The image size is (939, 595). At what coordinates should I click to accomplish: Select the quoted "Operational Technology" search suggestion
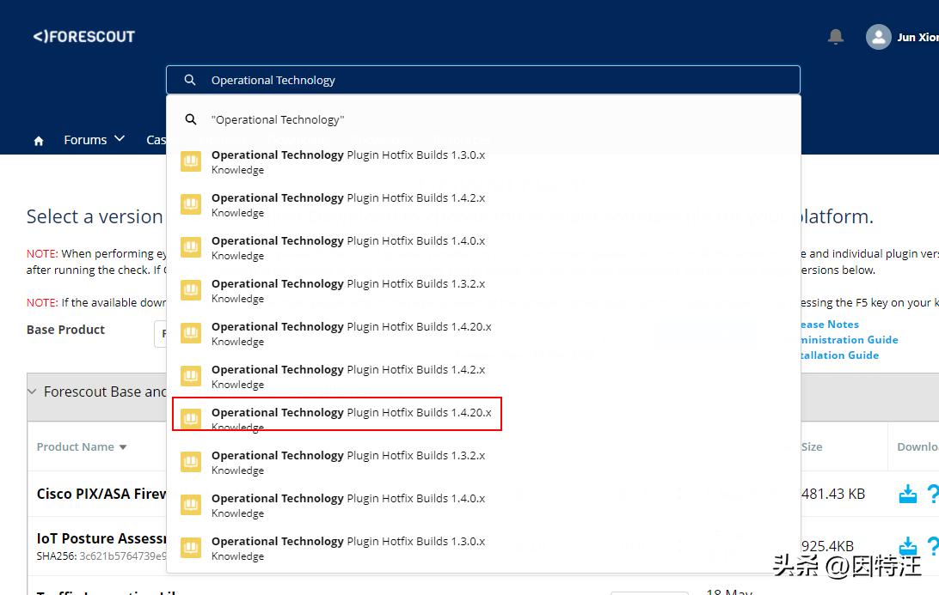[278, 120]
